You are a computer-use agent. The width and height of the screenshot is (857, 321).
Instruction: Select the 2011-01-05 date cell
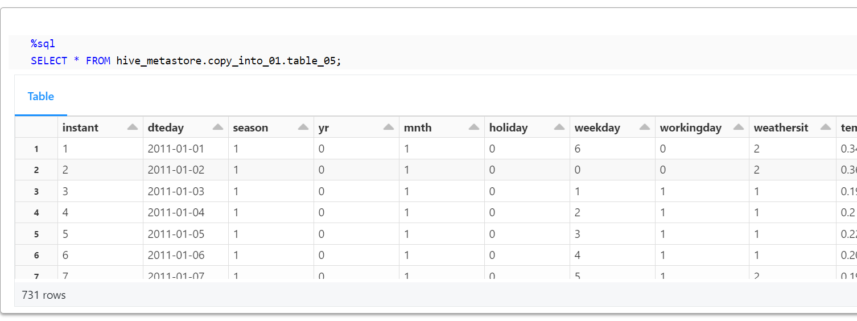pos(176,234)
